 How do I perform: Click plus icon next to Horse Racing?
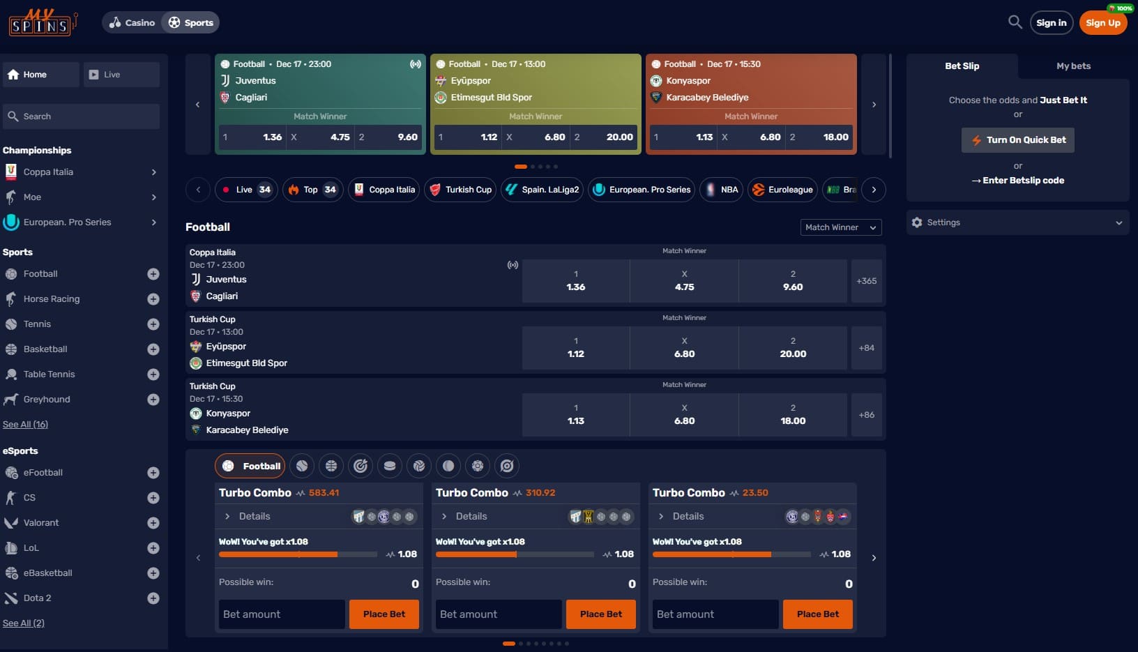153,299
